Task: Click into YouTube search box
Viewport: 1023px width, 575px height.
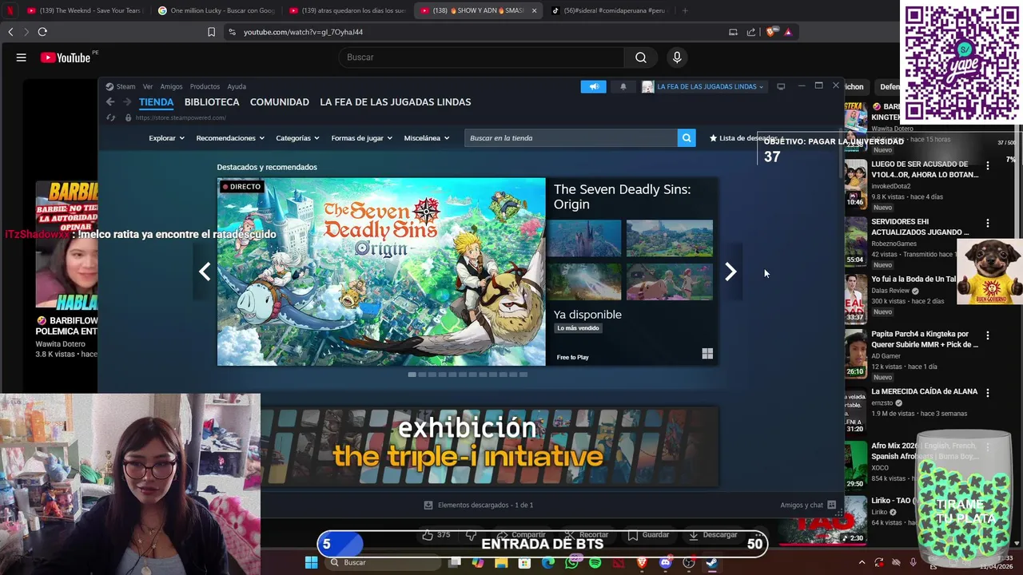Action: [x=481, y=57]
